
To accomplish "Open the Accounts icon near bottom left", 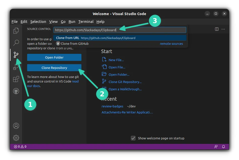I will [16, 126].
